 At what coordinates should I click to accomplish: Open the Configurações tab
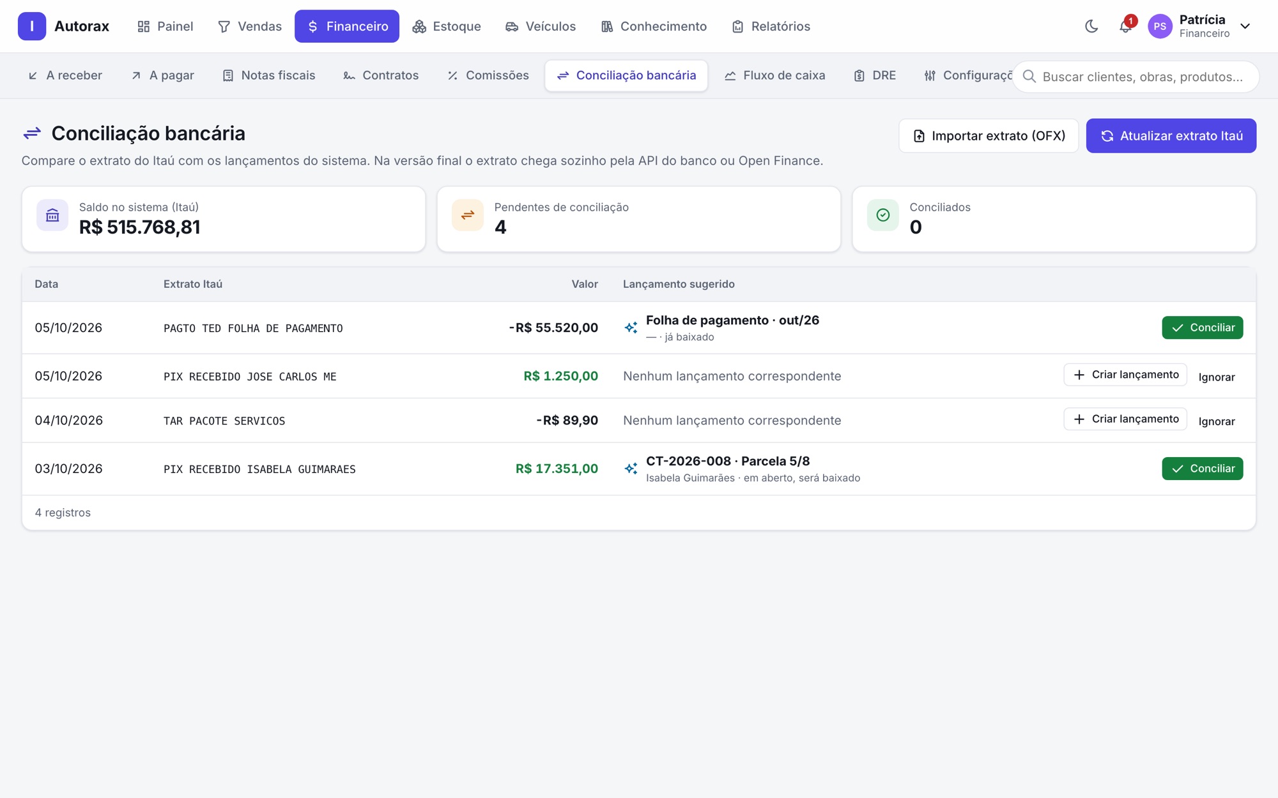point(967,76)
